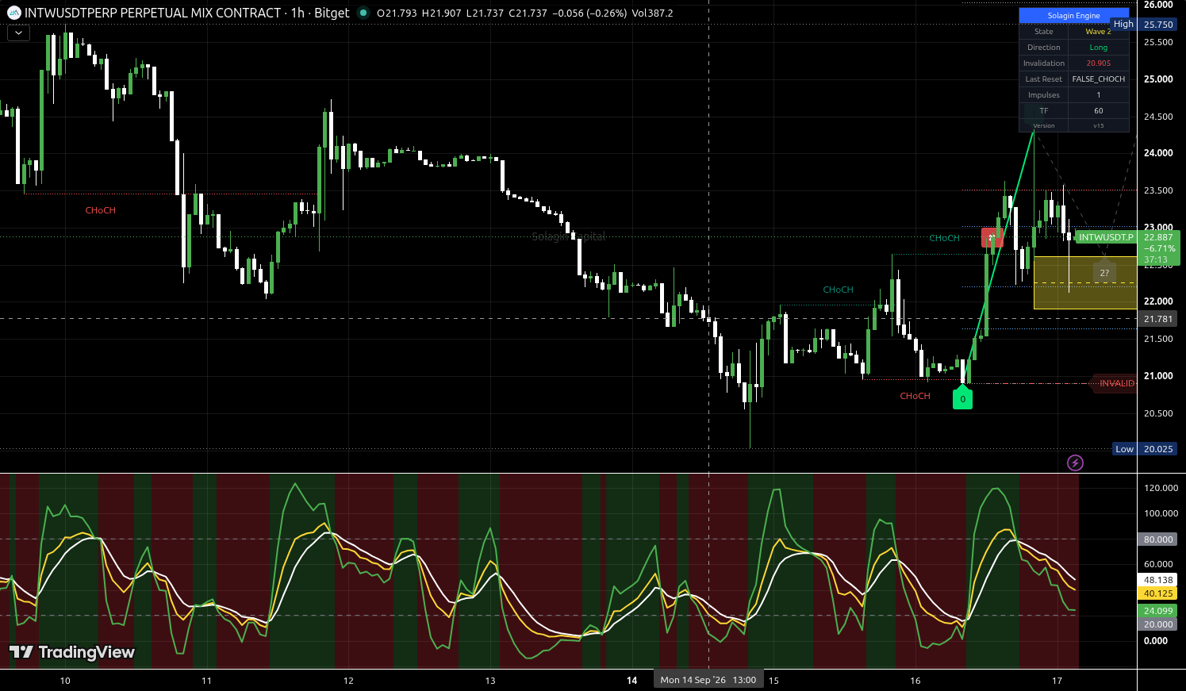This screenshot has height=691, width=1186.
Task: Click the 21.000 price axis label
Action: [1158, 376]
